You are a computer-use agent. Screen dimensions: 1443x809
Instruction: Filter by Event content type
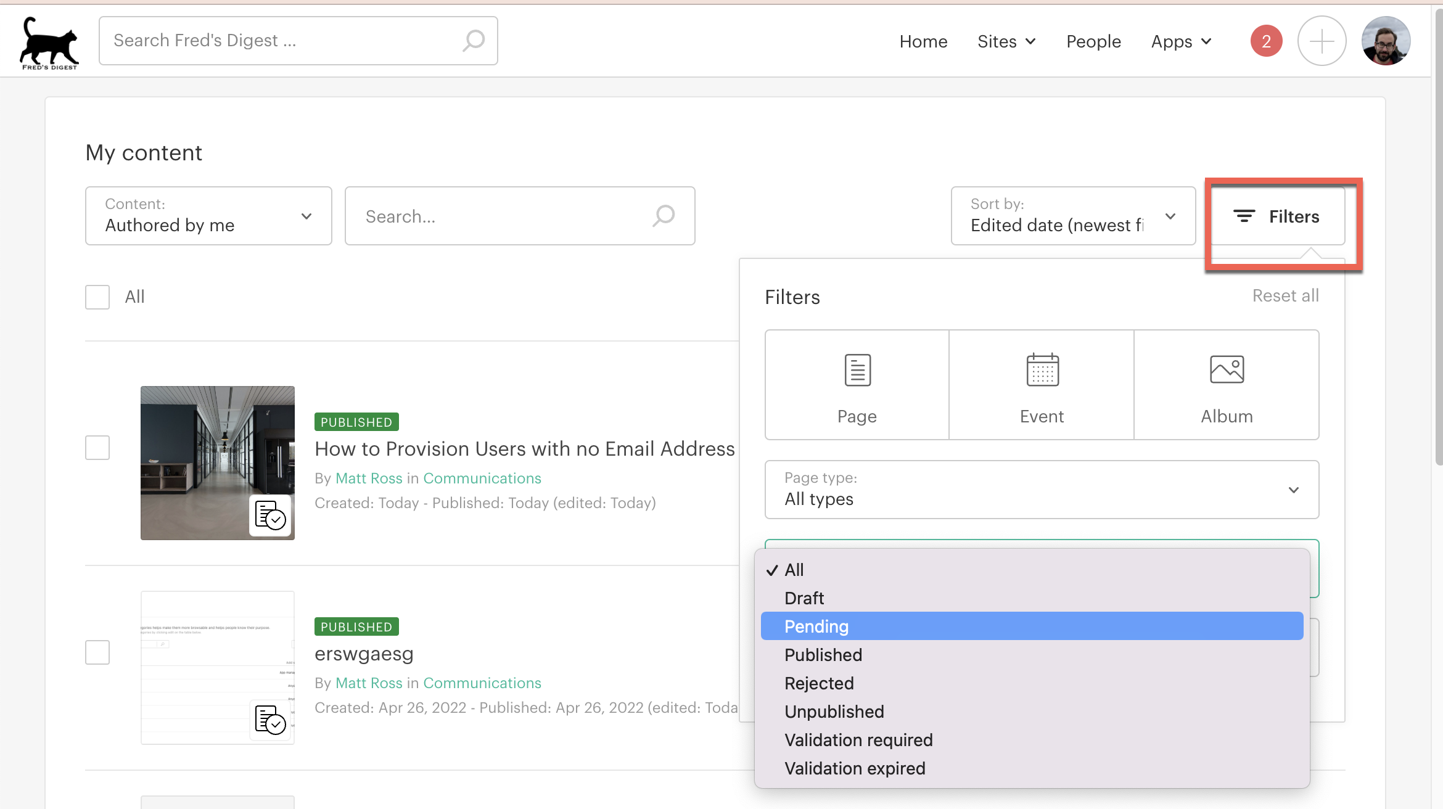coord(1042,385)
